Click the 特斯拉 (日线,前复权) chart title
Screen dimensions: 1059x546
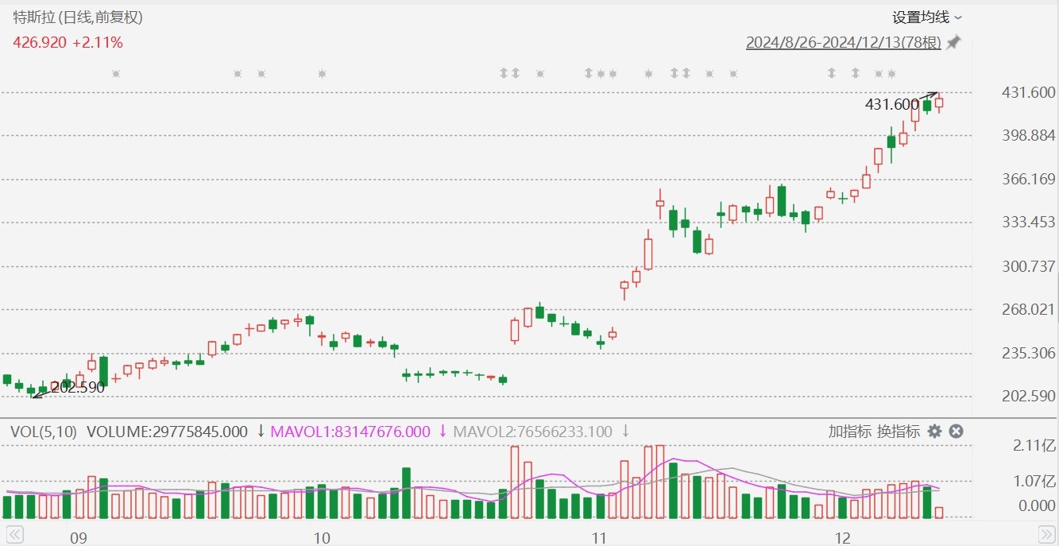point(78,17)
